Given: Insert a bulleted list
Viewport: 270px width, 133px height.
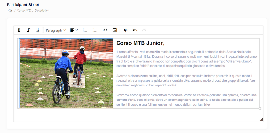Looking at the screenshot, I should 95,30.
